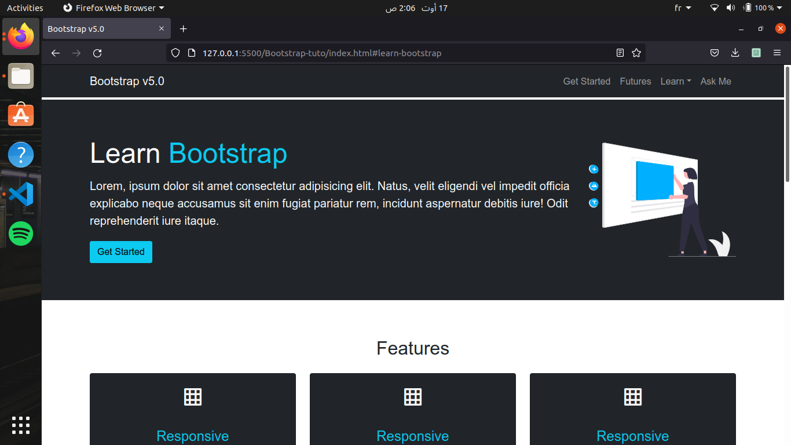Launch Ubuntu Software from the dock

[x=21, y=115]
